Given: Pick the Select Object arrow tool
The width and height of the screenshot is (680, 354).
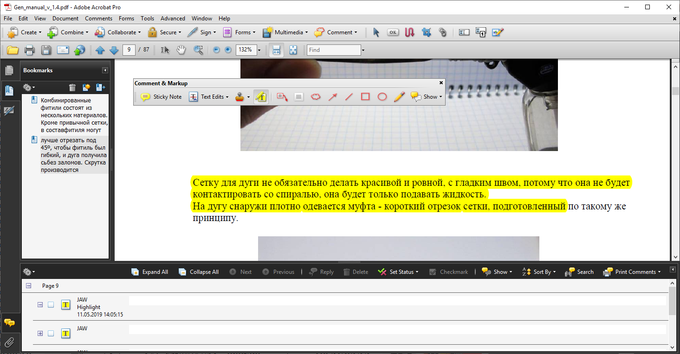Looking at the screenshot, I should [376, 32].
